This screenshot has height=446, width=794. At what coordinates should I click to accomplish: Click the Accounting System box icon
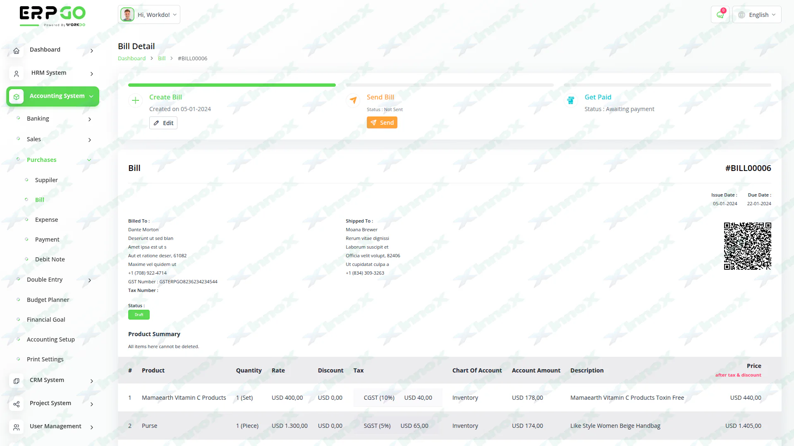point(16,96)
